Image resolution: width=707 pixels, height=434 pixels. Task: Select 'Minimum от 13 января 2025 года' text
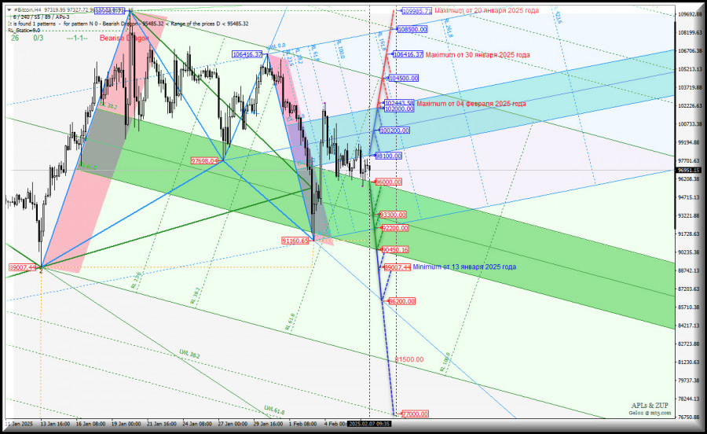[464, 267]
